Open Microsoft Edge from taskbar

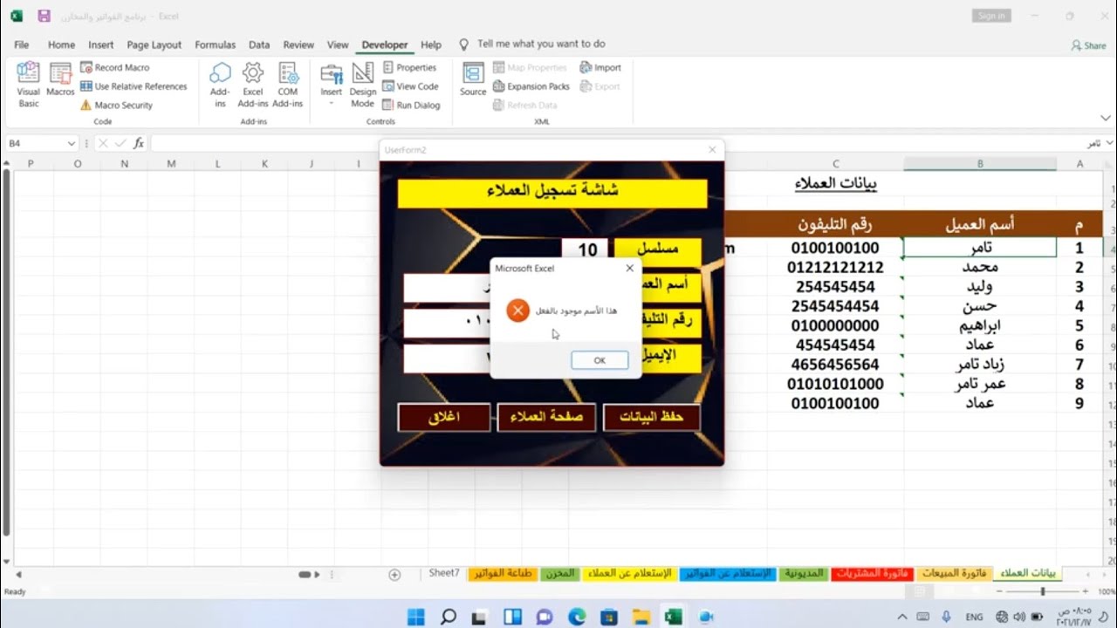pos(577,618)
